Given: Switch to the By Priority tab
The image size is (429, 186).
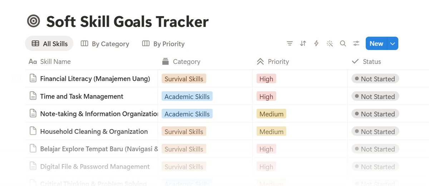Looking at the screenshot, I should [x=164, y=44].
